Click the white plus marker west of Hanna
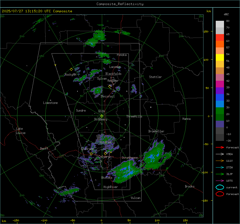The image size is (240, 224). 151,107
